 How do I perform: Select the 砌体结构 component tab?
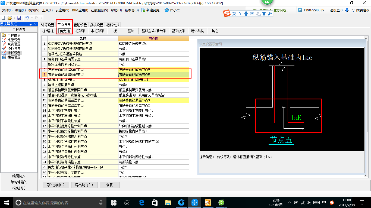(198, 31)
